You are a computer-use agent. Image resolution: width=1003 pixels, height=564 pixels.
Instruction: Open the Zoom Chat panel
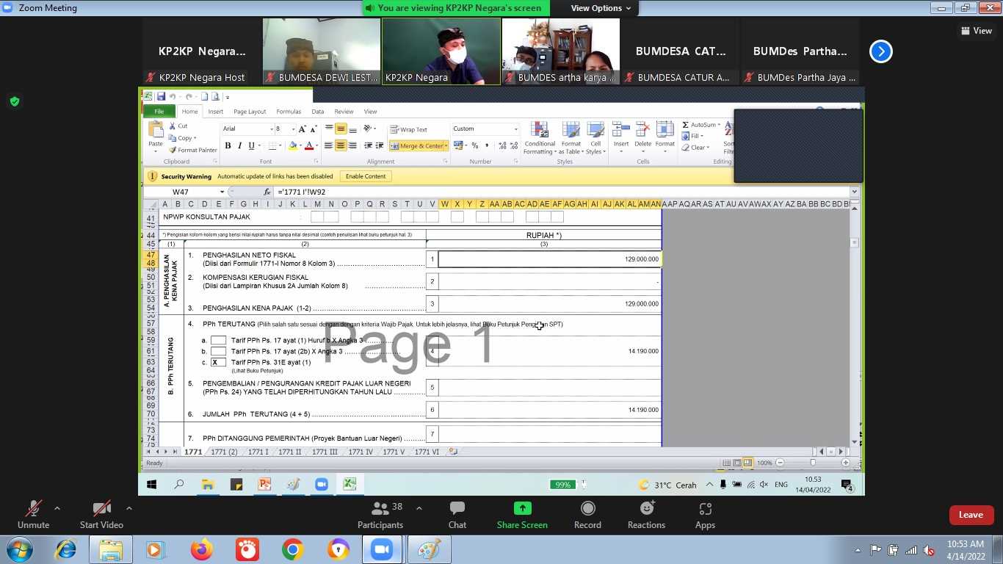[x=457, y=508]
